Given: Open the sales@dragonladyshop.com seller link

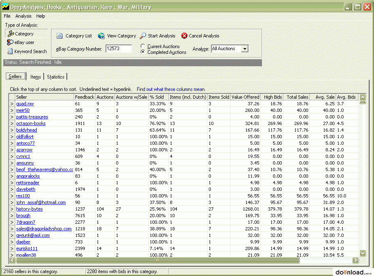Looking at the screenshot, I should pyautogui.click(x=44, y=229).
